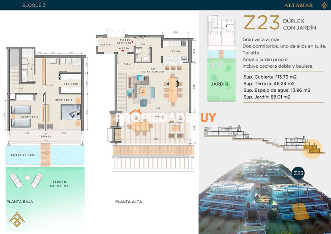
Task: Click 'Dos dormitorios, uno de ellos en suite.'
Action: 284,46
